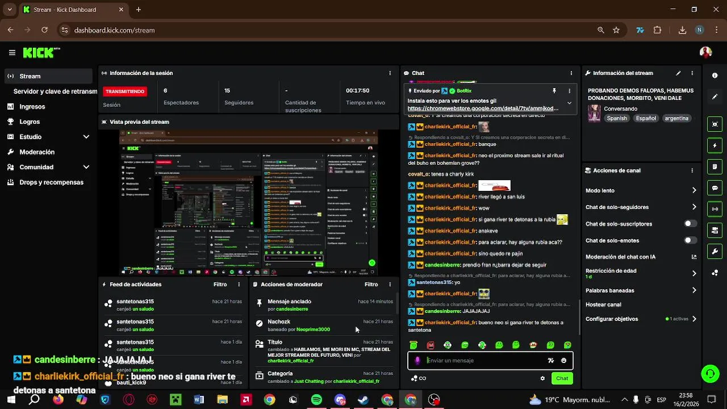Screen dimensions: 727x409
Task: Open the chat settings gear next to the Chat button
Action: click(542, 378)
